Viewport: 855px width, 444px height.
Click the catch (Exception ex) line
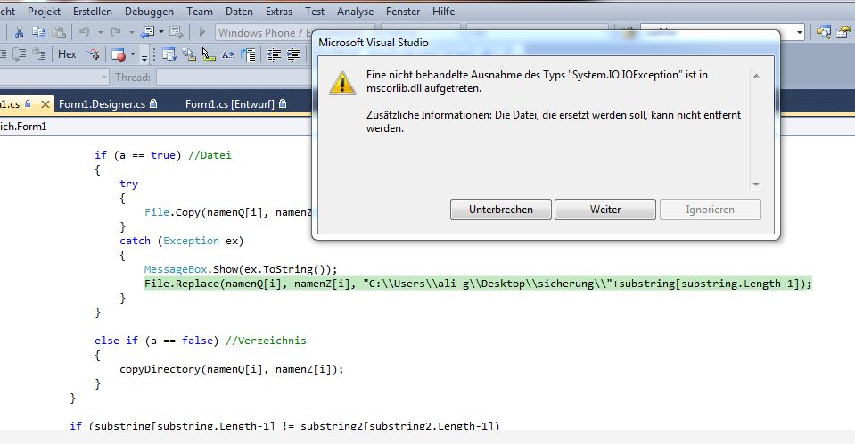tap(182, 241)
